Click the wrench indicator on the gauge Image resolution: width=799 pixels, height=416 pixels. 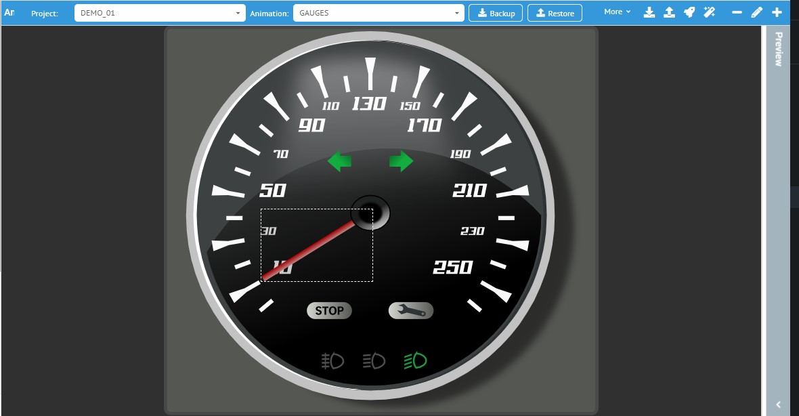[411, 311]
